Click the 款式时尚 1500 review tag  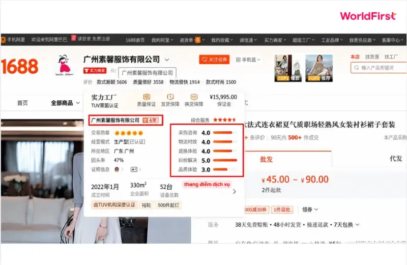[221, 82]
